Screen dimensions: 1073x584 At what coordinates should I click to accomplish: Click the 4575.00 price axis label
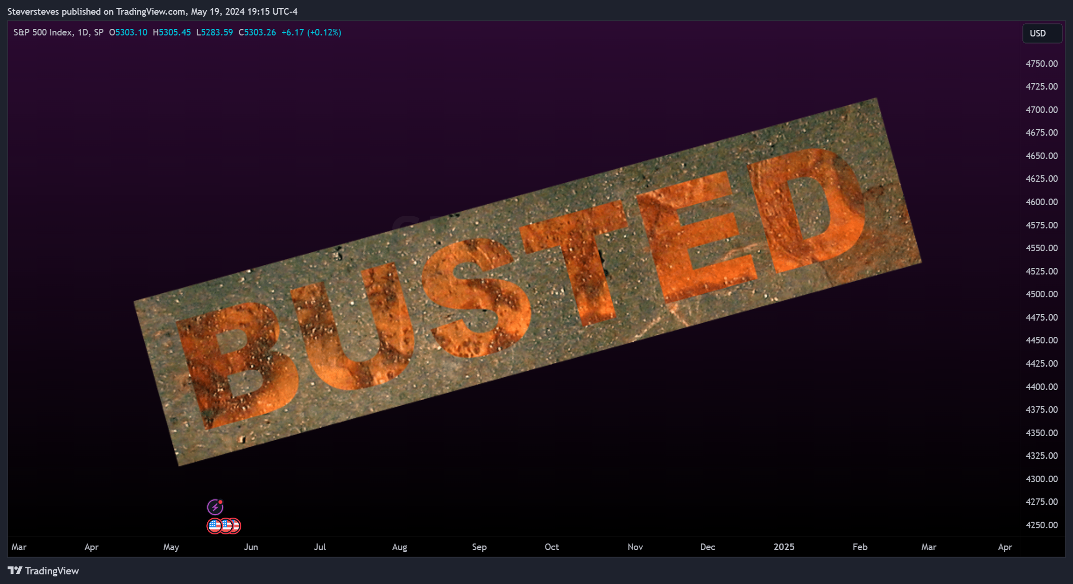tap(1042, 225)
